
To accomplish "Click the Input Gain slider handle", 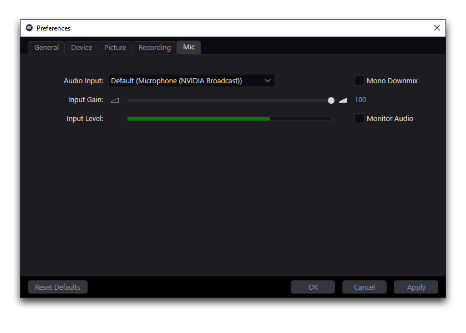I will [331, 100].
